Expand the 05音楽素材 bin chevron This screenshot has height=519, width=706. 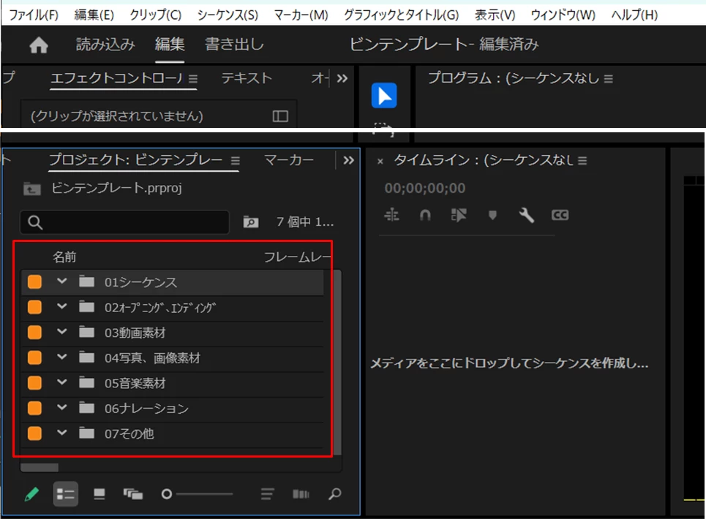(x=62, y=382)
